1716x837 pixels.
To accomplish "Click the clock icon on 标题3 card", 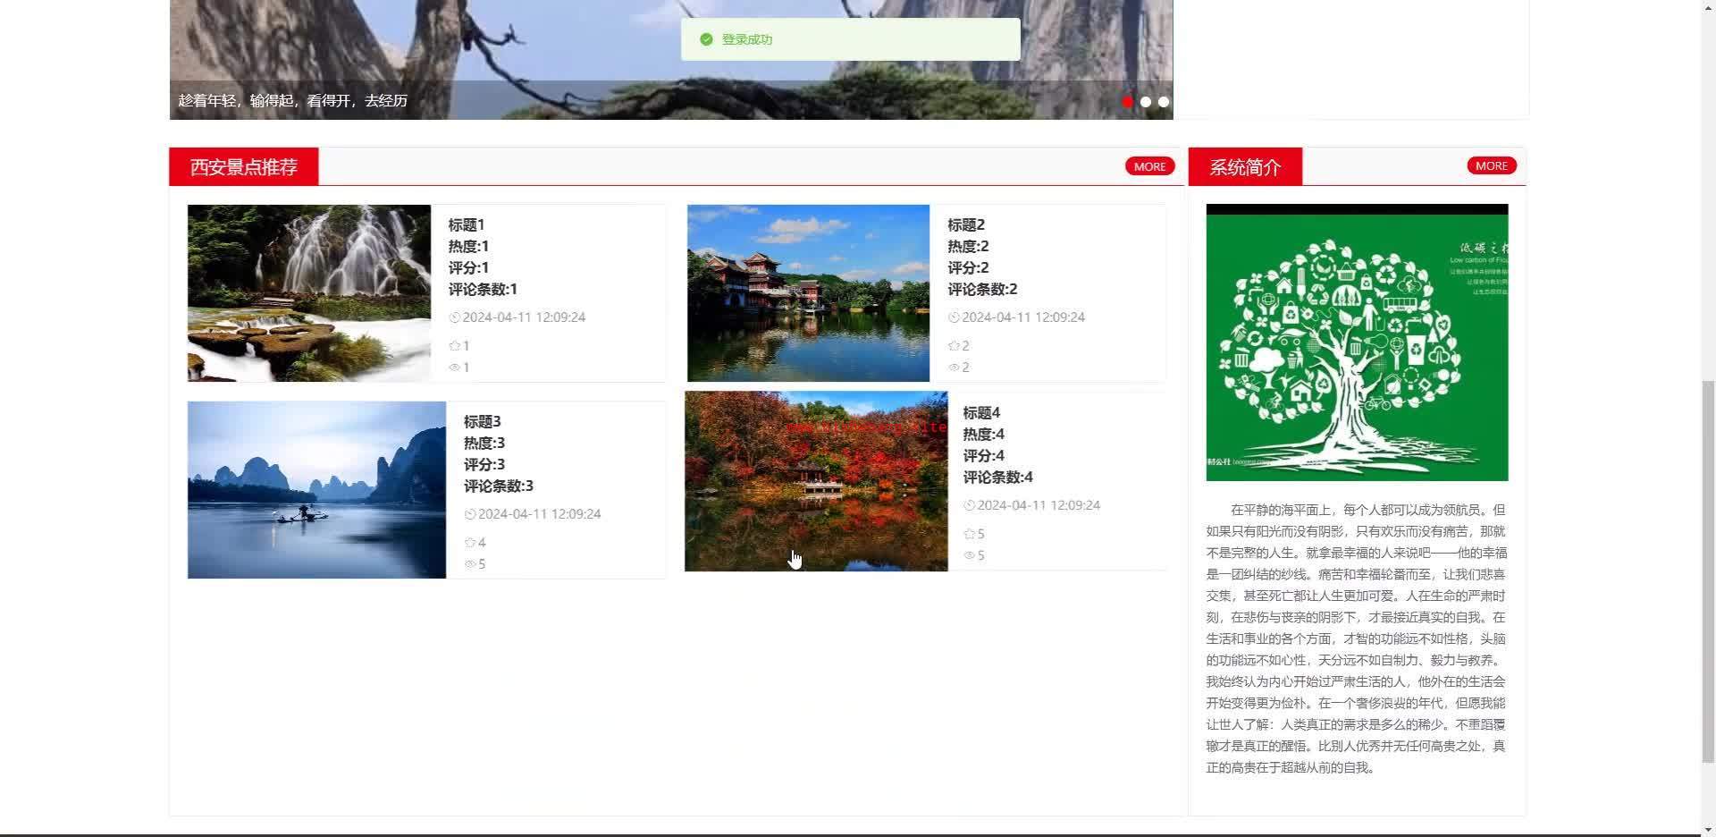I will 470,514.
